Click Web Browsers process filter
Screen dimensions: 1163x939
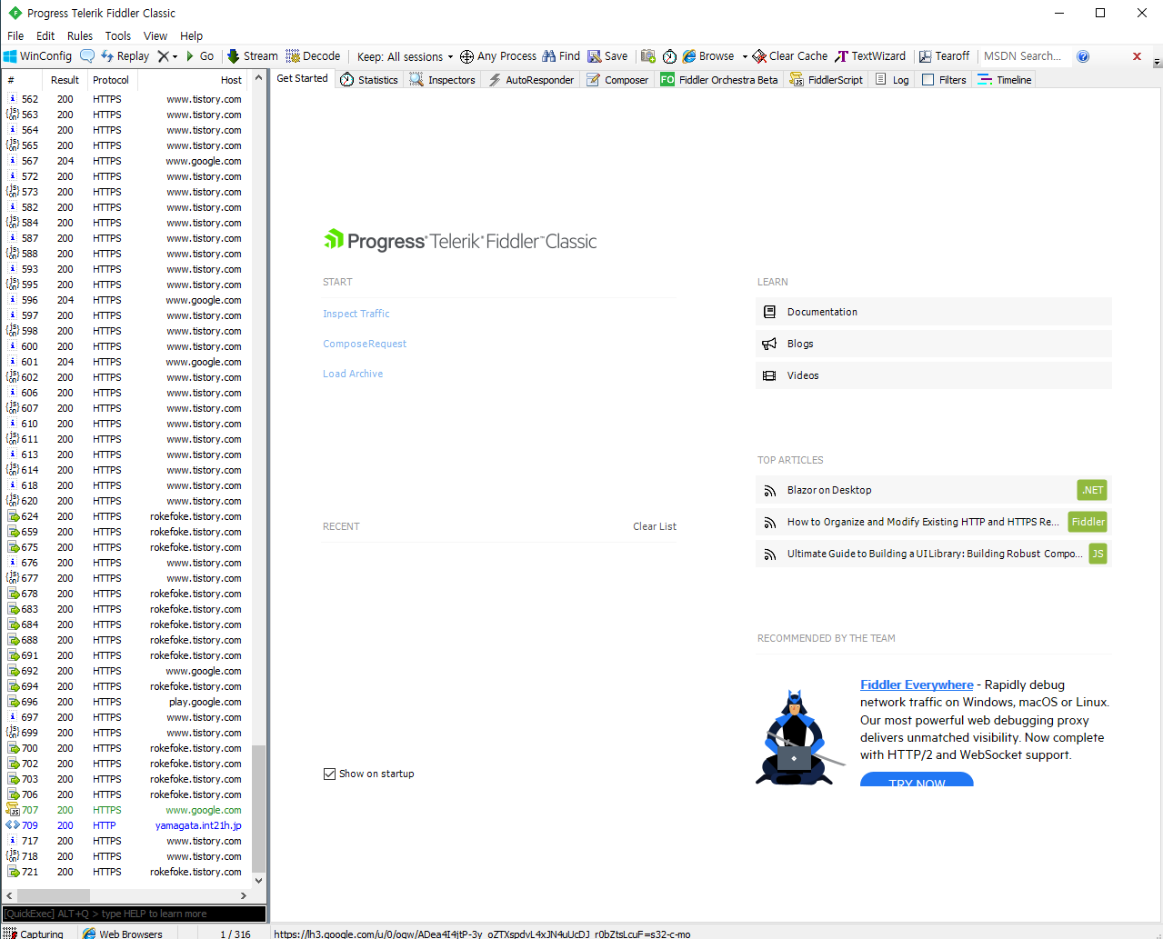coord(123,934)
